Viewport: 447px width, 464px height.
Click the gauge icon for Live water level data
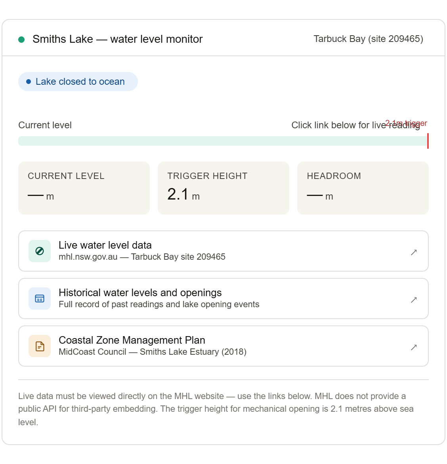[40, 251]
